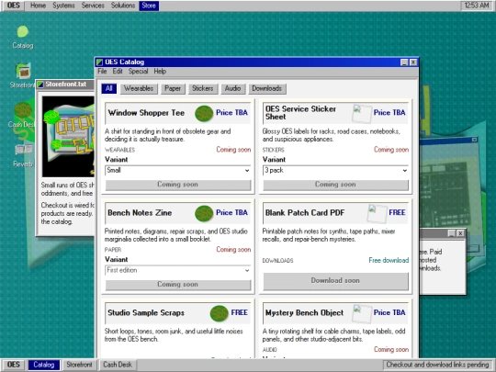The image size is (496, 372).
Task: Click Coming soon button for Sticker Sheet
Action: click(335, 185)
